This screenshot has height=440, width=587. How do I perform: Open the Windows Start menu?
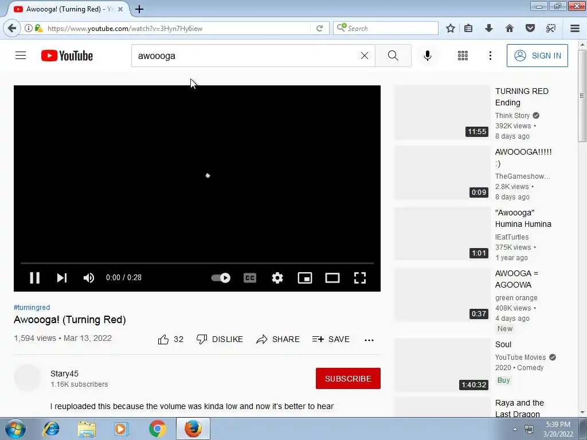15,429
